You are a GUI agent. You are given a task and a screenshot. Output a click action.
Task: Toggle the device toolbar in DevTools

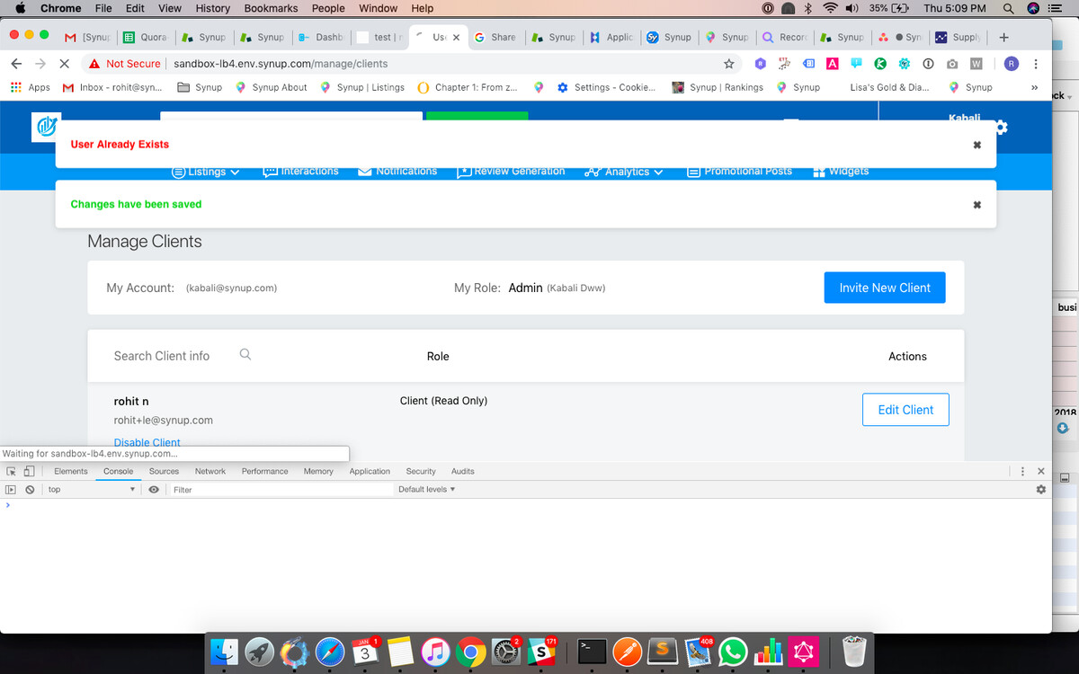[29, 471]
